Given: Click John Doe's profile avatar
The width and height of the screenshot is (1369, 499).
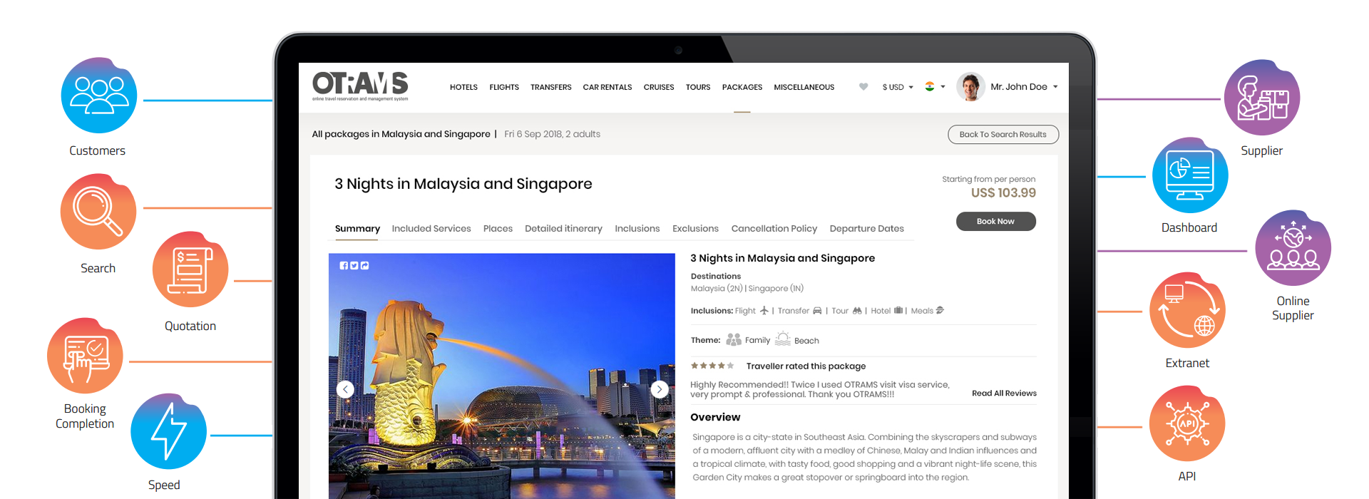Looking at the screenshot, I should (x=970, y=87).
